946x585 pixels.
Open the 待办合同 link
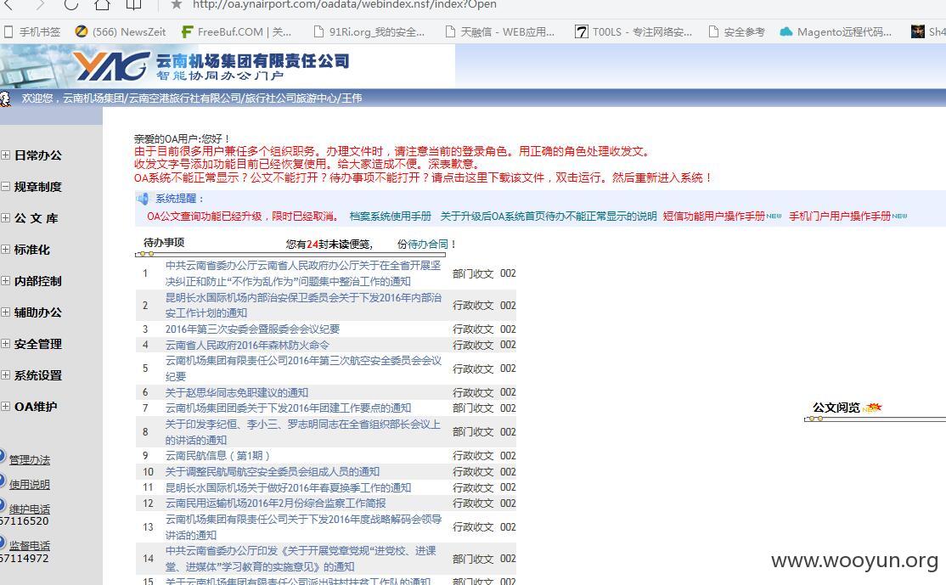pyautogui.click(x=428, y=245)
